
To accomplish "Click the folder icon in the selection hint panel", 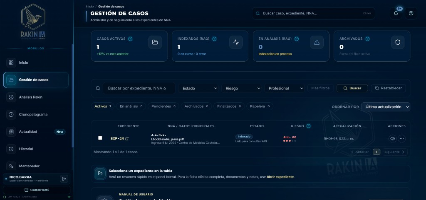I will [100, 173].
